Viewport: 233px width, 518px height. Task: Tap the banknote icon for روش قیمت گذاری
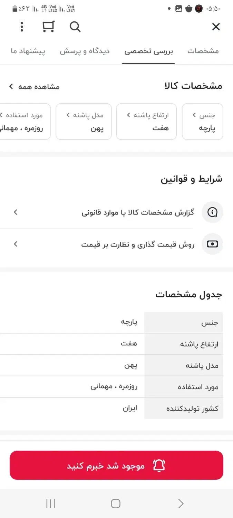pyautogui.click(x=212, y=244)
